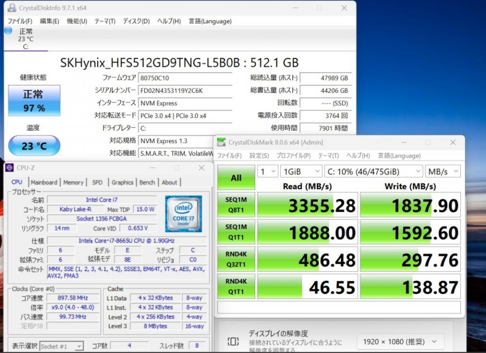Click the specification Core i7-8665U CPU field
This screenshot has height=353, width=486.
pyautogui.click(x=126, y=241)
